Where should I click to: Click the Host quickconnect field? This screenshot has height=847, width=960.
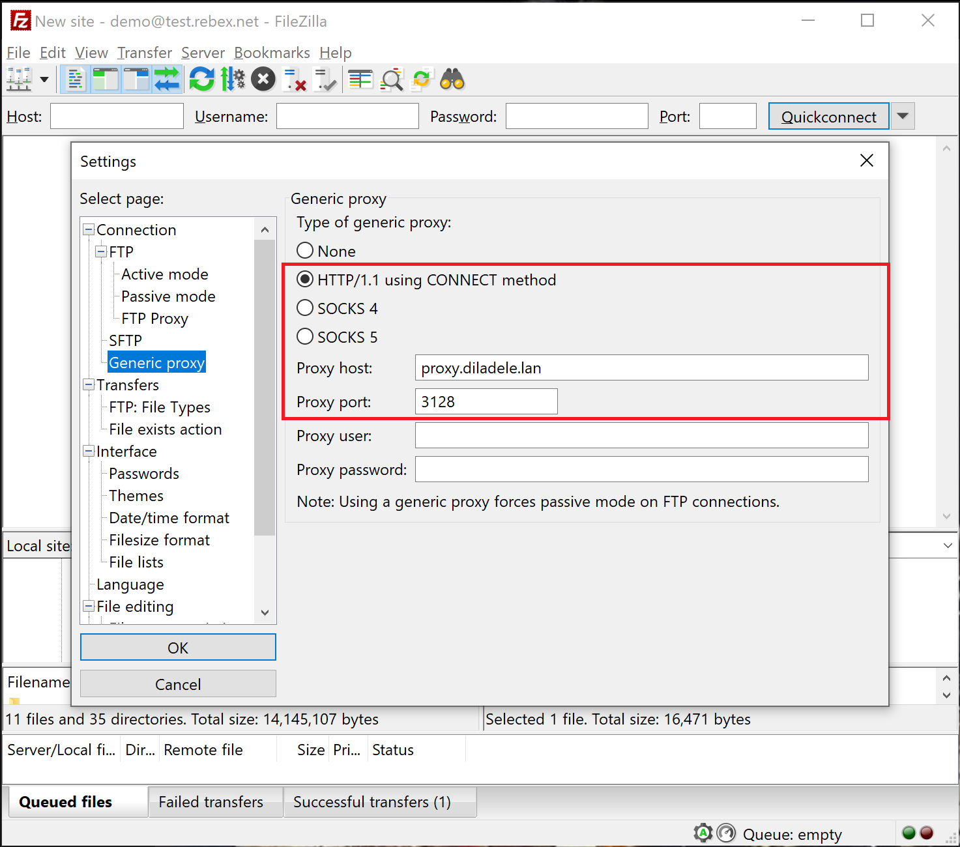tap(117, 116)
